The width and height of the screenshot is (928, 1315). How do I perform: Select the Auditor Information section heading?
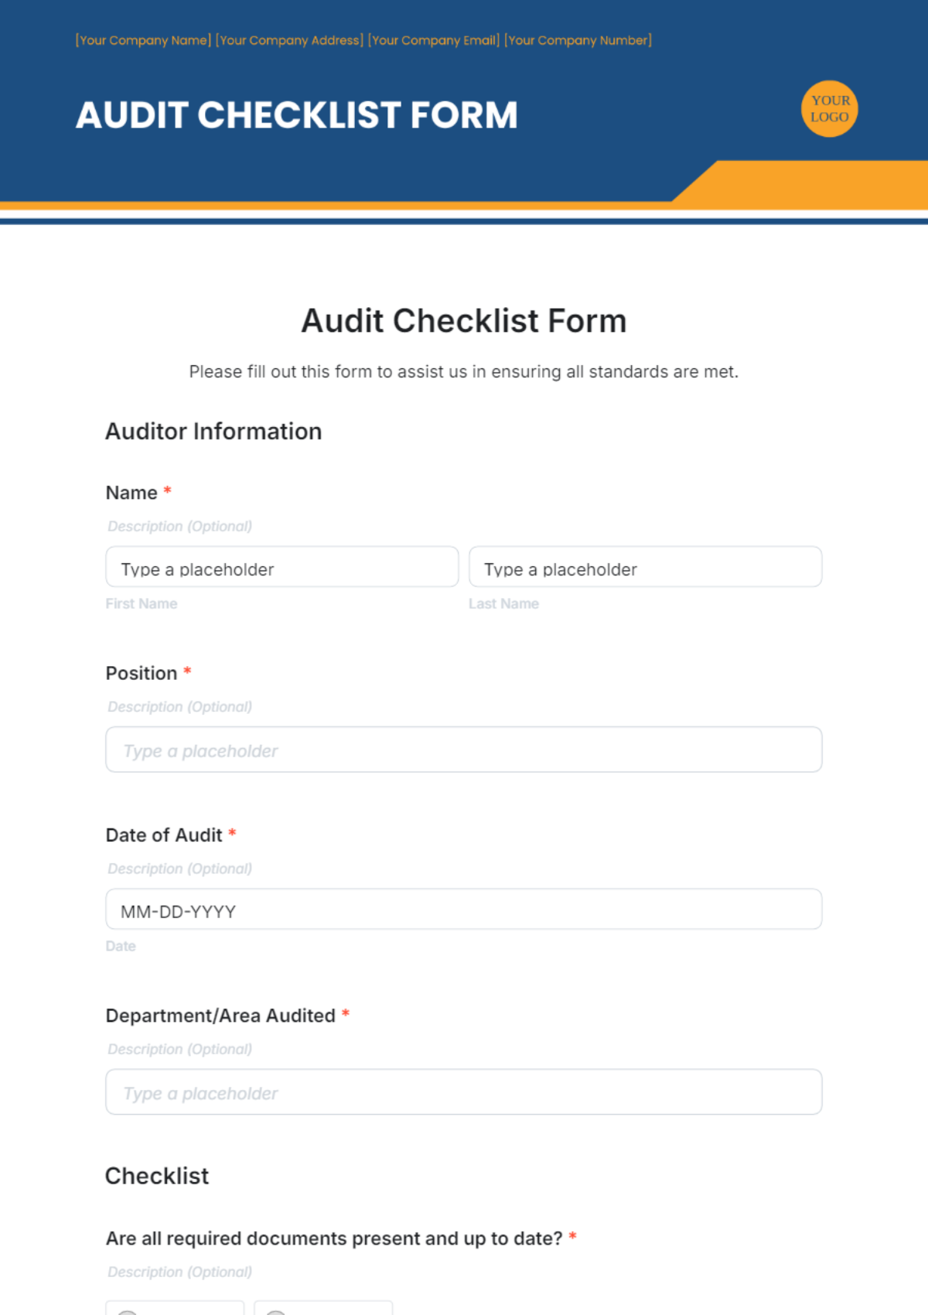[x=213, y=431]
